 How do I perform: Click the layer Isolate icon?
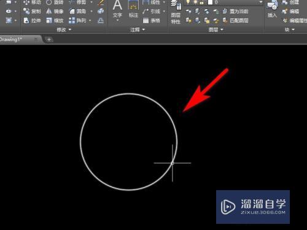click(x=198, y=11)
